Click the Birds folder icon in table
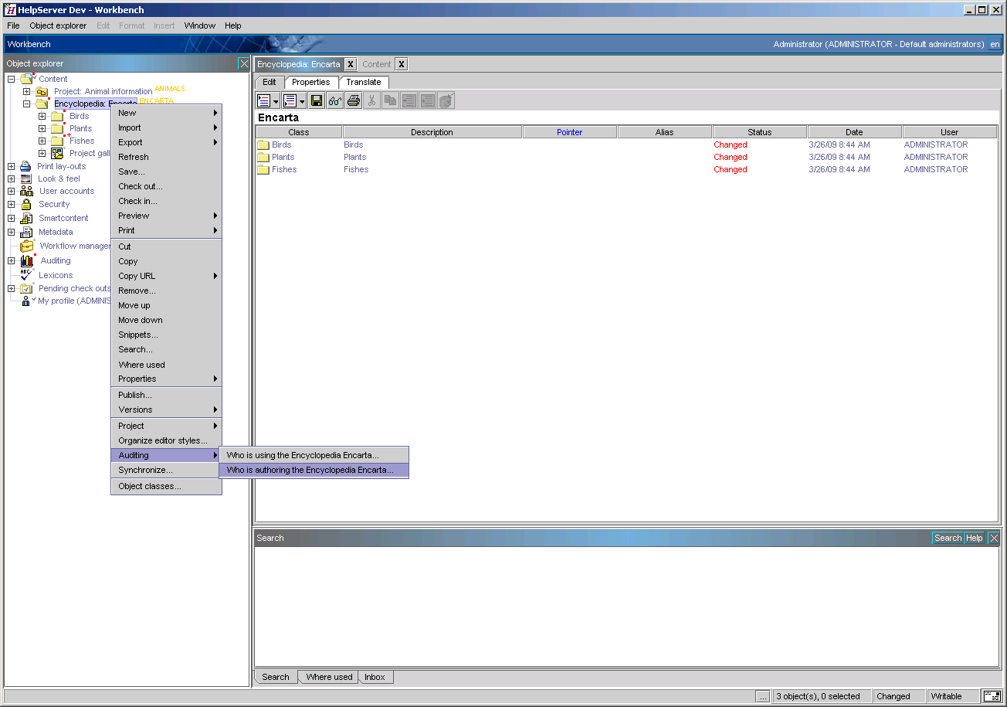The image size is (1007, 707). pos(263,144)
